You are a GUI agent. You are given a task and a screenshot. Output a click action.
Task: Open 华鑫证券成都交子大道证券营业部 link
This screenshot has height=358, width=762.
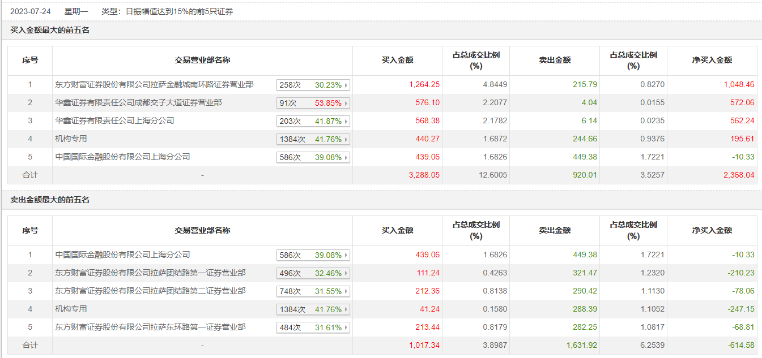pos(138,102)
